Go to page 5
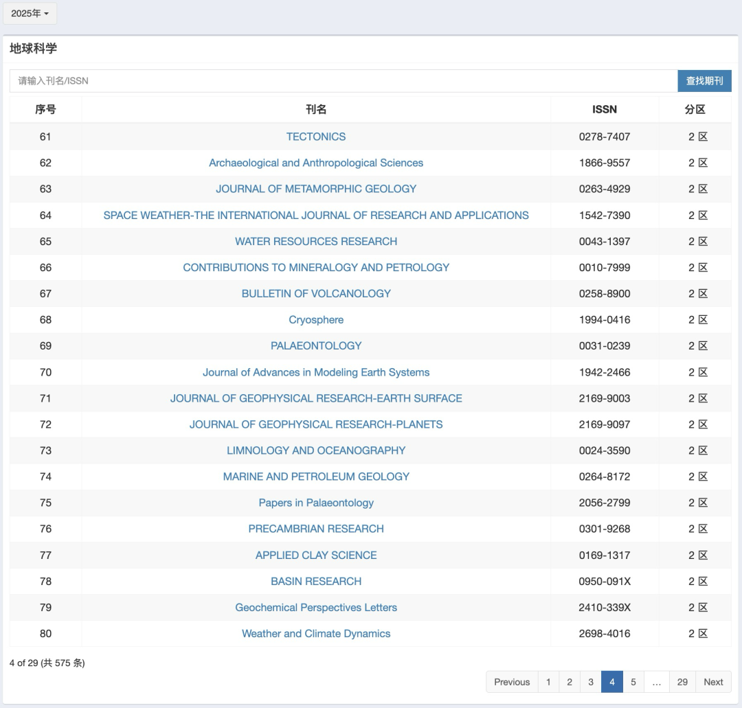This screenshot has width=742, height=708. tap(633, 682)
